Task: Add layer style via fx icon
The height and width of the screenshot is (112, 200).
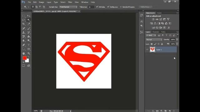Action: point(153,111)
